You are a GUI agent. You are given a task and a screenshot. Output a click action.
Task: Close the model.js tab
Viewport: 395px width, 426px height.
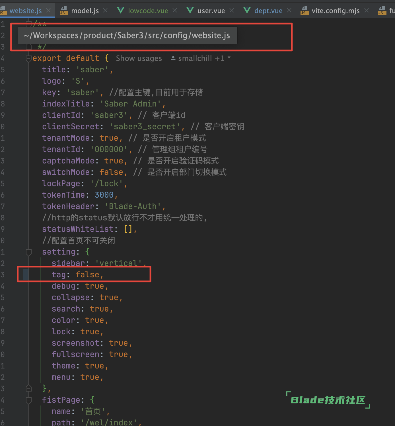click(105, 11)
